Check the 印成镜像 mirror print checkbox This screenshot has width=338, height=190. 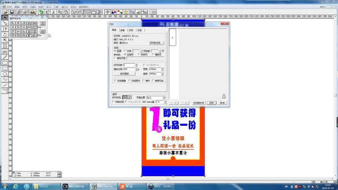coord(115,81)
